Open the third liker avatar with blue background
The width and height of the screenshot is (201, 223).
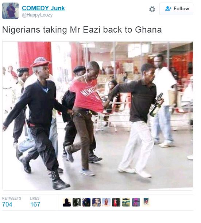point(86,202)
